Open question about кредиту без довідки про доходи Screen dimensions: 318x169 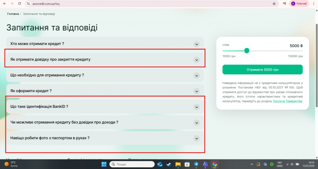point(105,122)
